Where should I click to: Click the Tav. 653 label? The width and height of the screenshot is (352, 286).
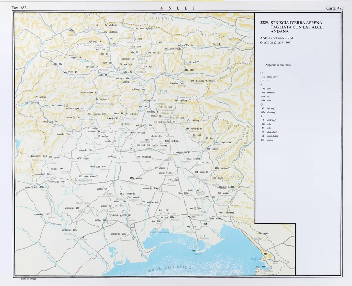[x=19, y=8]
